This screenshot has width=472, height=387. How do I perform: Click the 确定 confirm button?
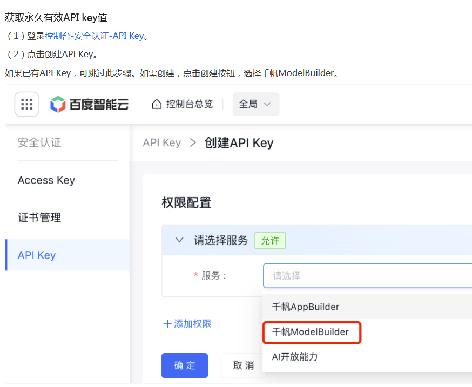[x=185, y=365]
